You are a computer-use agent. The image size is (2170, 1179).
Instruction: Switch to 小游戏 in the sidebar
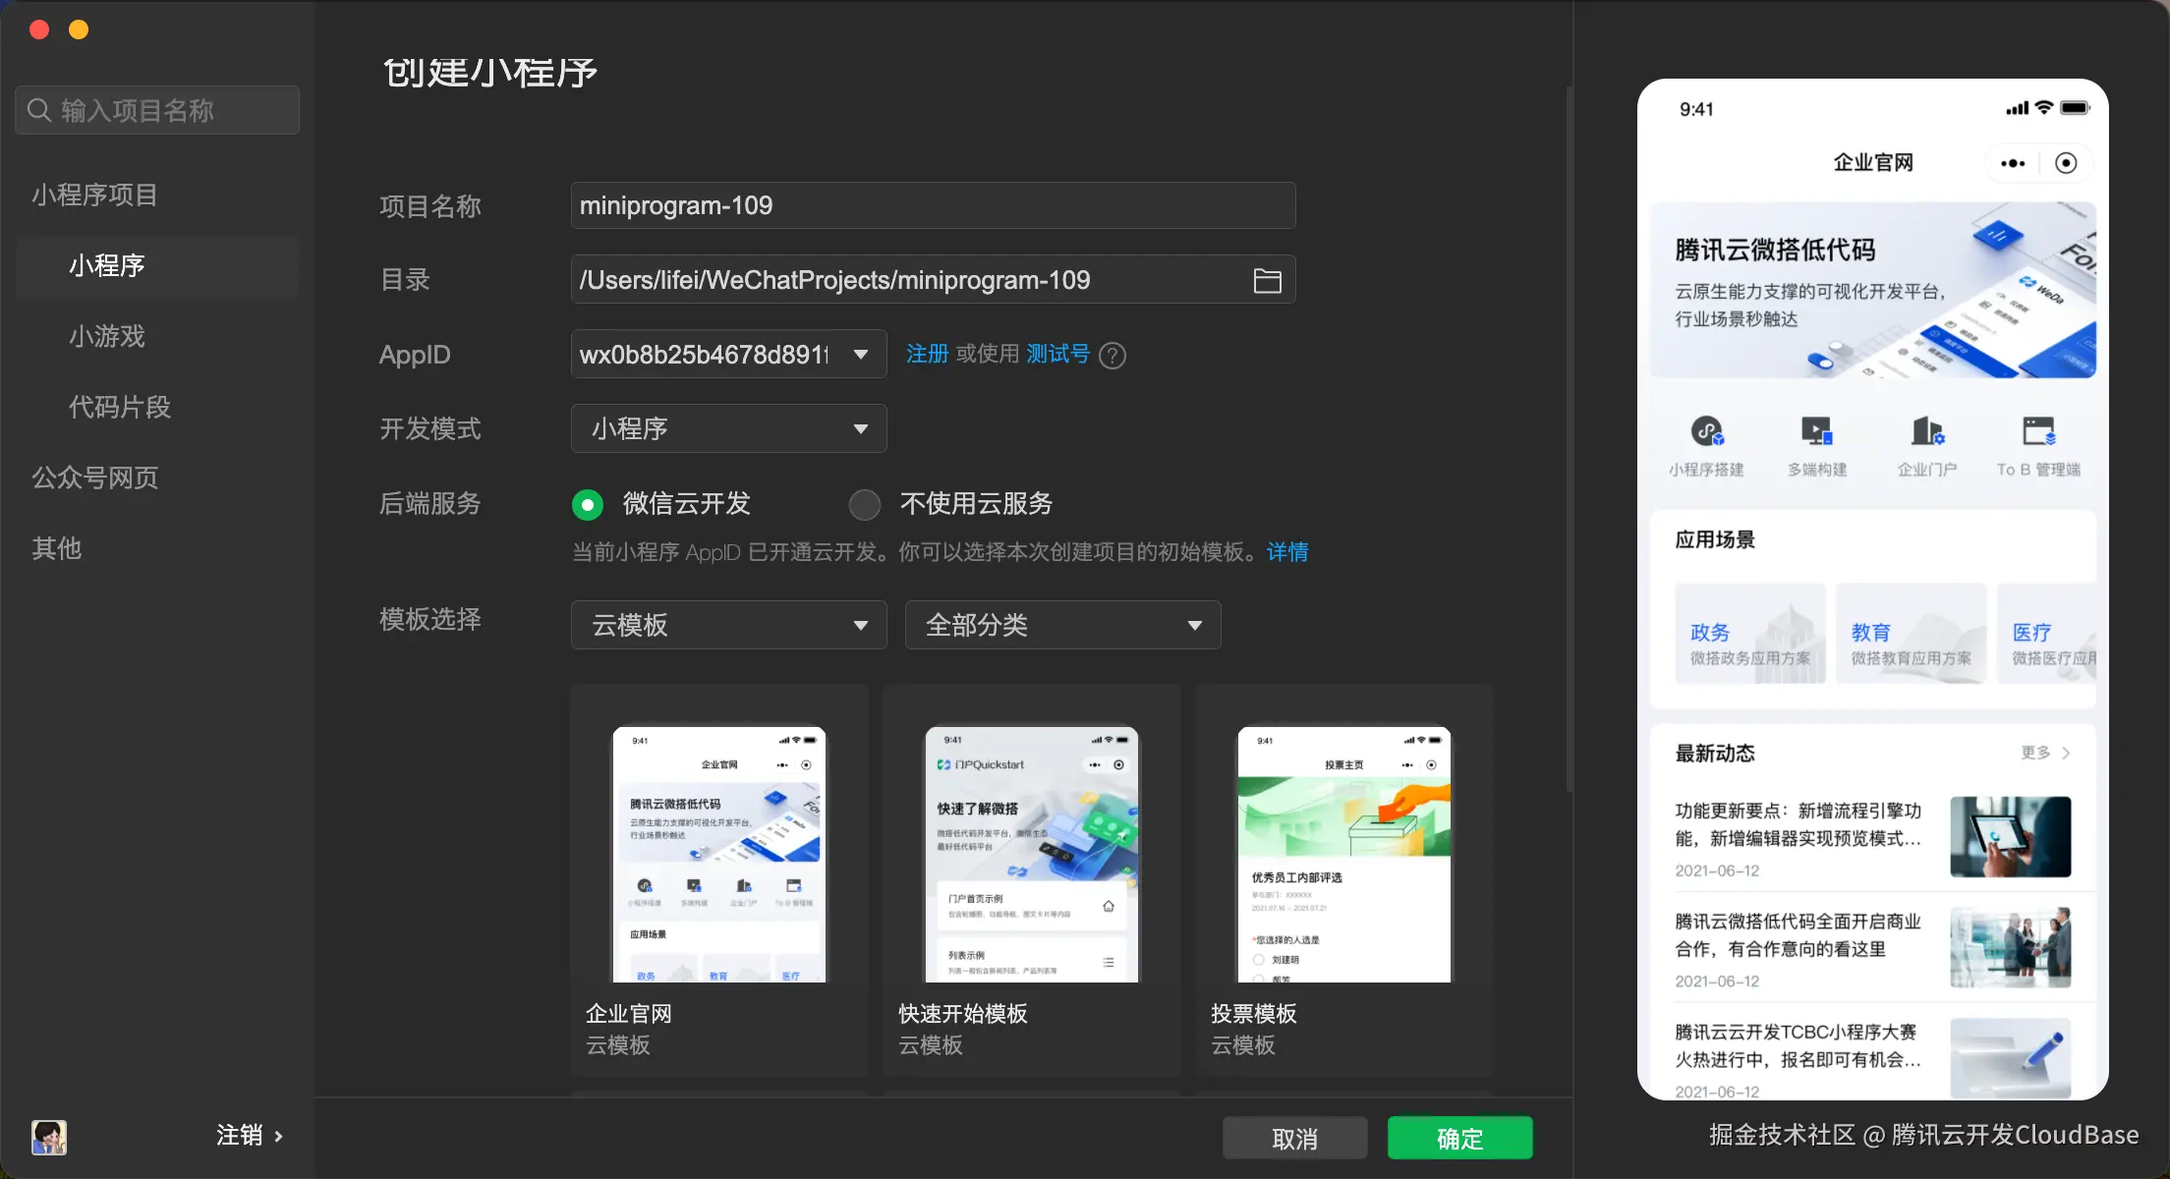107,336
